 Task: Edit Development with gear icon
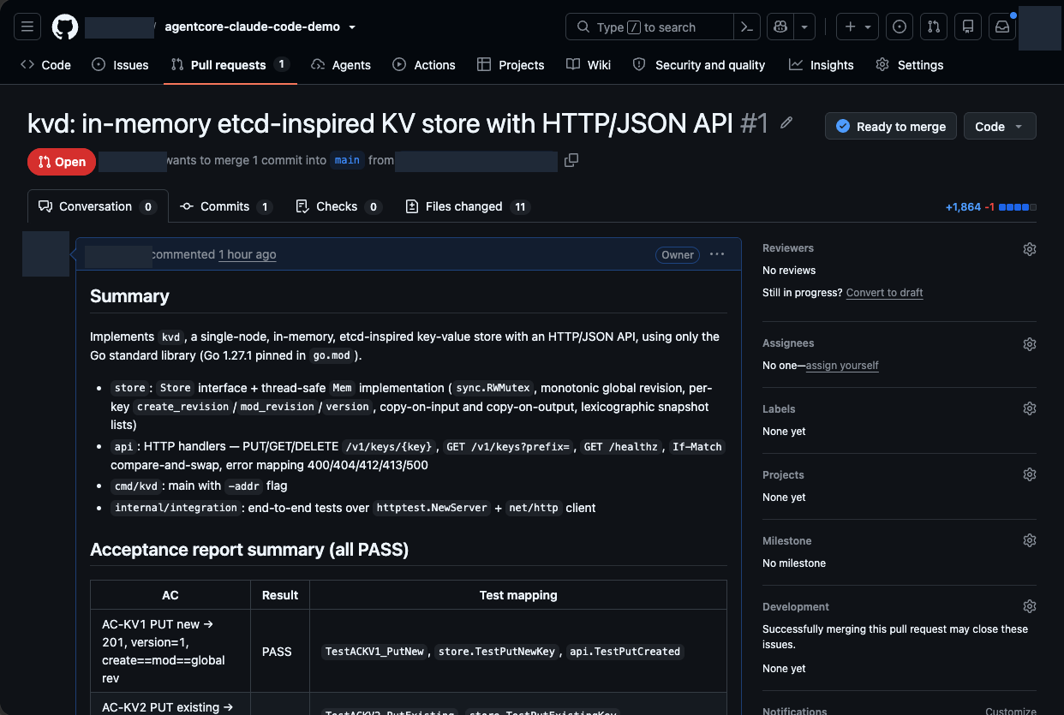1030,606
